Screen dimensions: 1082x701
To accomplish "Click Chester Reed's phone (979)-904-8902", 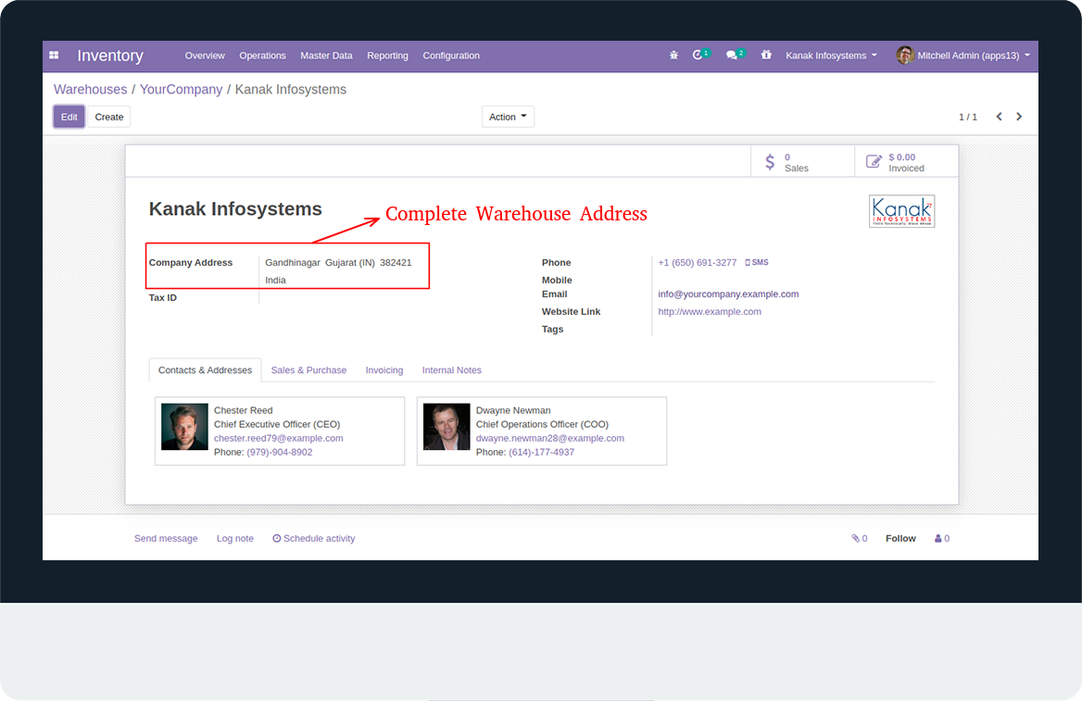I will [280, 452].
